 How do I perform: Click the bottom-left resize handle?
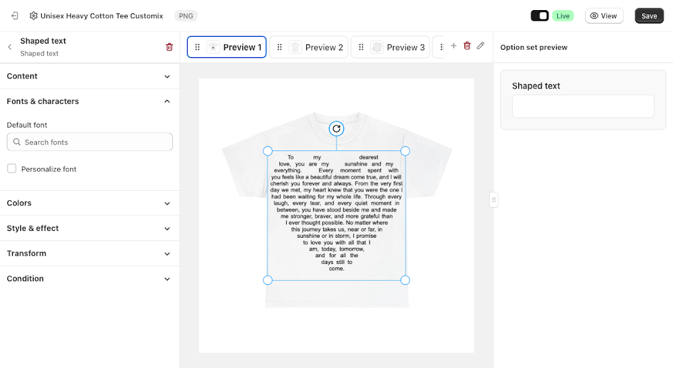click(267, 280)
